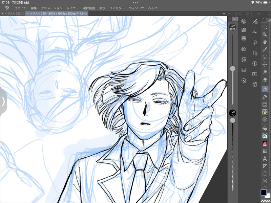Click the 1.07 mm brush size indicator

232,27
